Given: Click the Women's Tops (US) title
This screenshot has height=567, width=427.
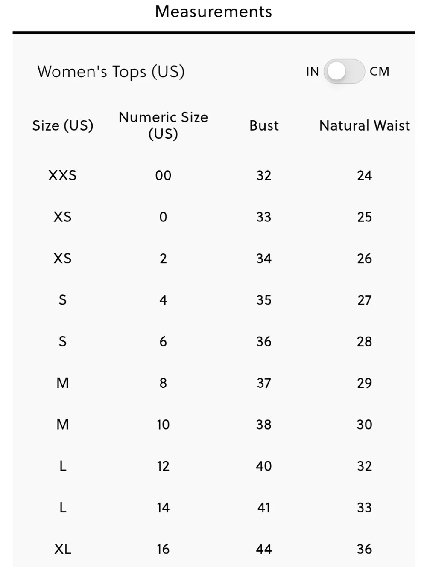Looking at the screenshot, I should click(x=111, y=72).
